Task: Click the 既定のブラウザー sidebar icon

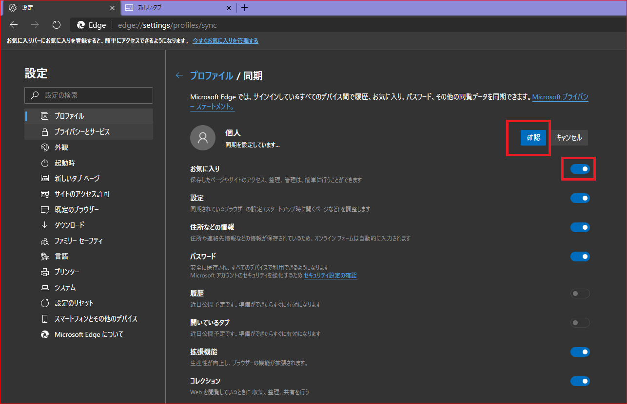Action: click(45, 210)
